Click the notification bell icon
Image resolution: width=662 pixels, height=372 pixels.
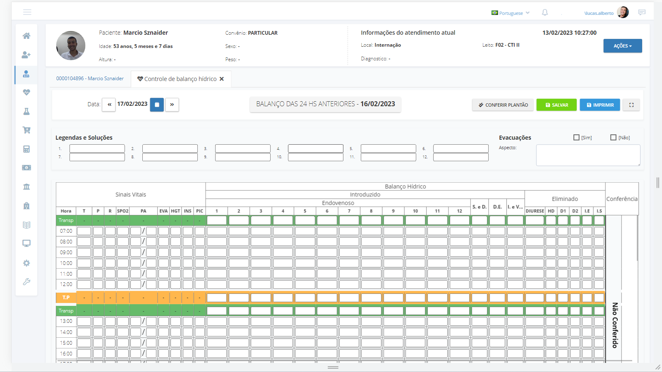545,13
